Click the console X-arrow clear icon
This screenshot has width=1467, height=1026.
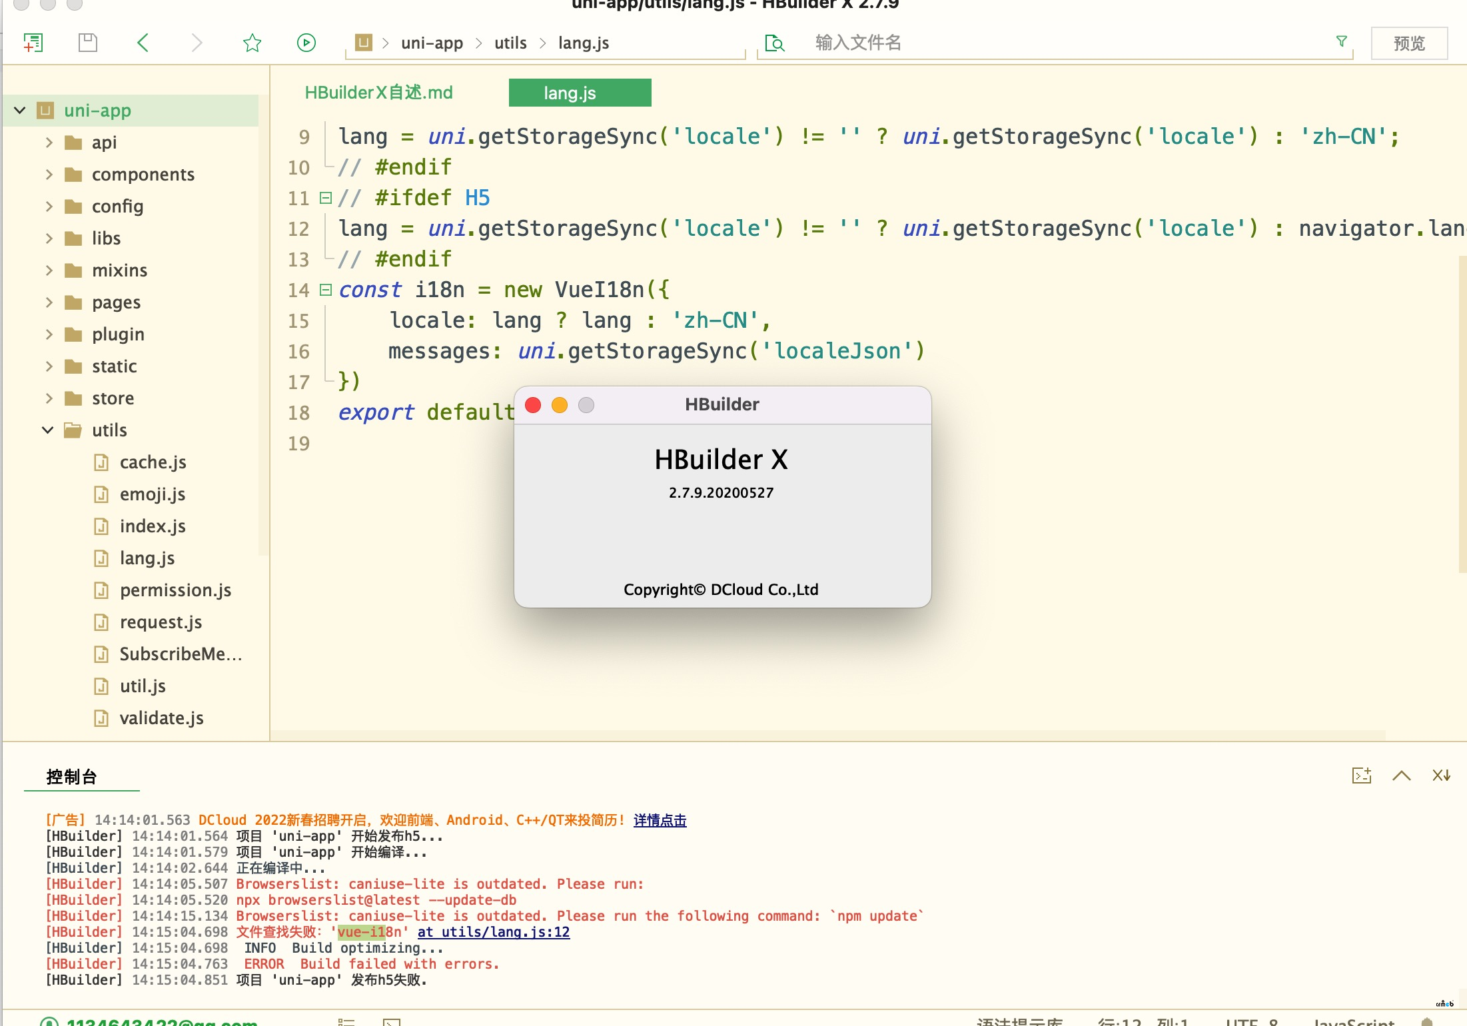[1442, 775]
